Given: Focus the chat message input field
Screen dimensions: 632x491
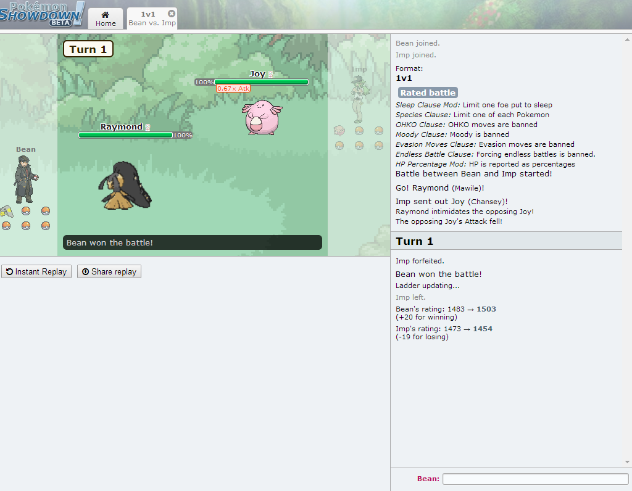Looking at the screenshot, I should coord(535,479).
